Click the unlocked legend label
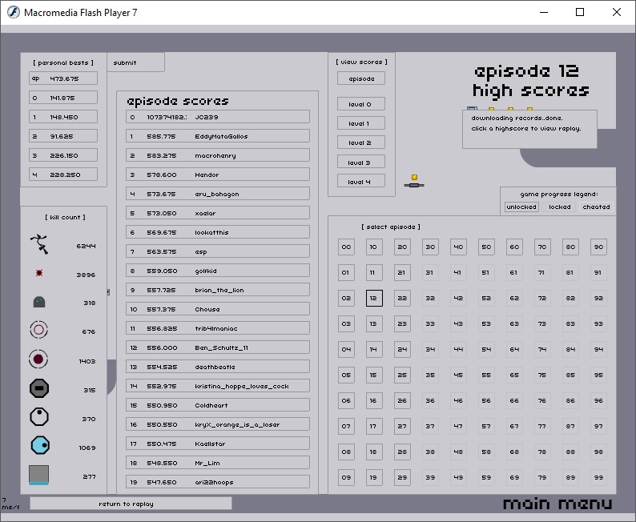The image size is (636, 522). point(521,207)
